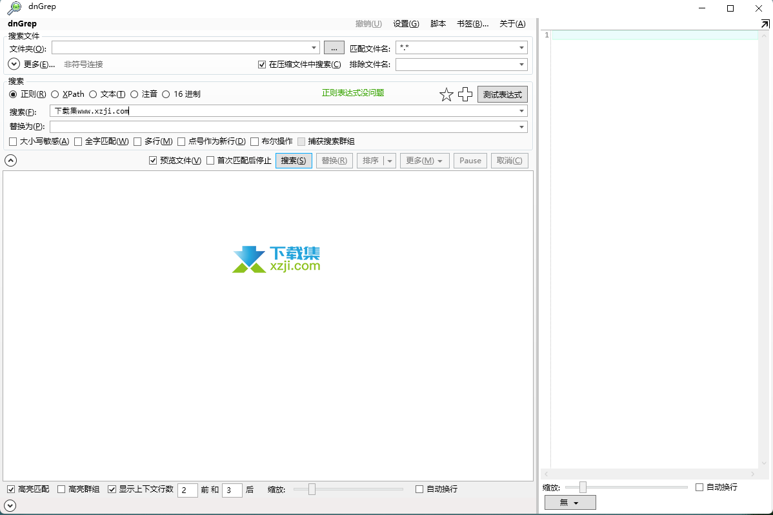Open the 排除文件名 dropdown

[x=521, y=65]
